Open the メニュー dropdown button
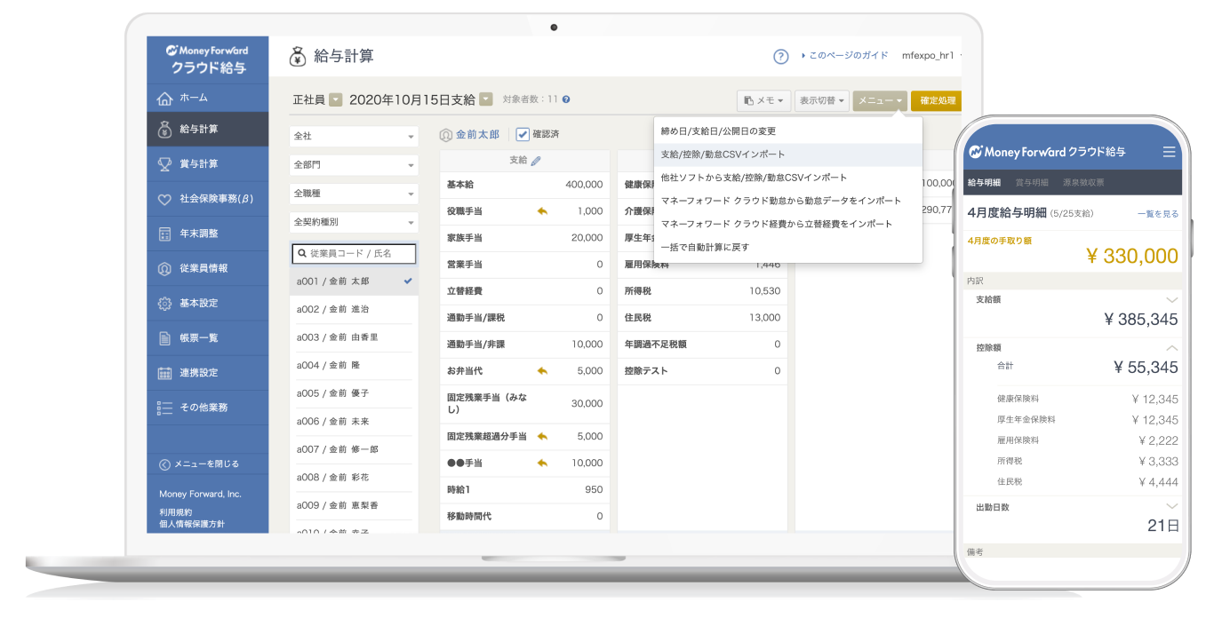The image size is (1230, 626). click(x=880, y=101)
